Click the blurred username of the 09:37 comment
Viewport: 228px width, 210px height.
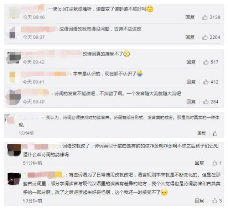point(38,29)
